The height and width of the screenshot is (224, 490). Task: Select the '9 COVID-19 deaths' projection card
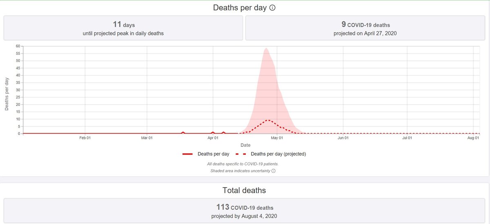[x=365, y=28]
